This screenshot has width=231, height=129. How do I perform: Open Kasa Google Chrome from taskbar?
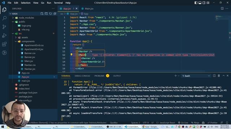click(150, 127)
